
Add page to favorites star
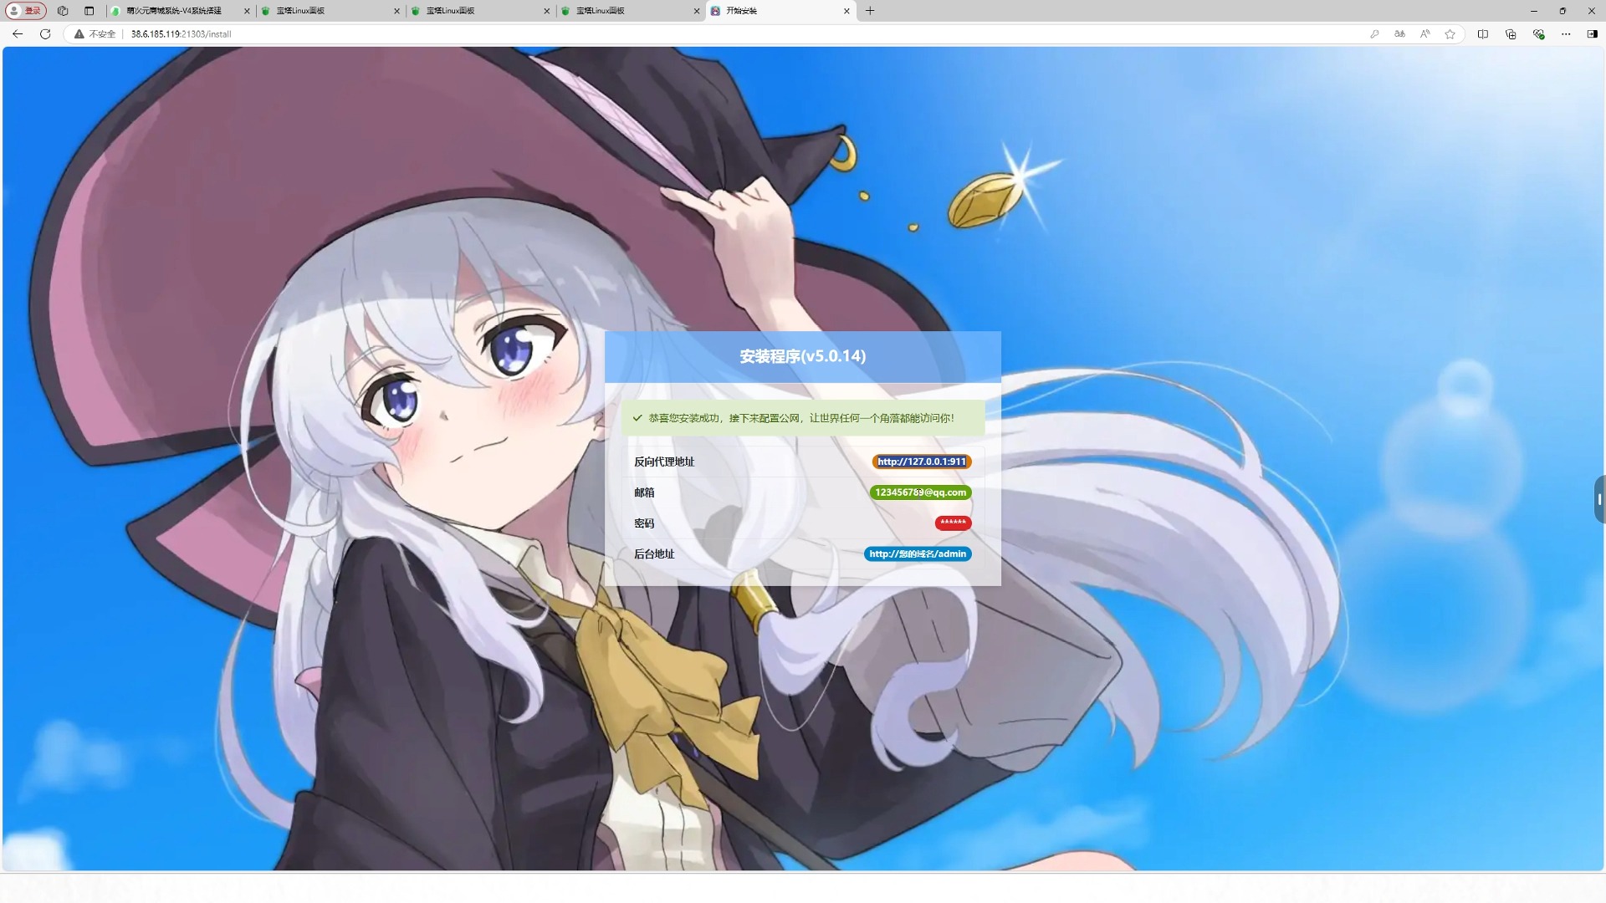(1450, 34)
